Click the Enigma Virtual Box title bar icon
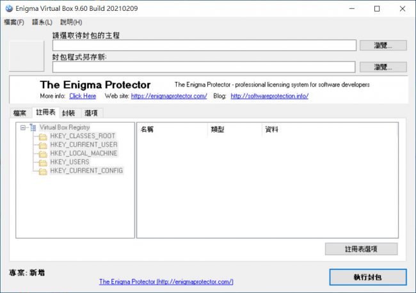The image size is (416, 293). [x=8, y=8]
